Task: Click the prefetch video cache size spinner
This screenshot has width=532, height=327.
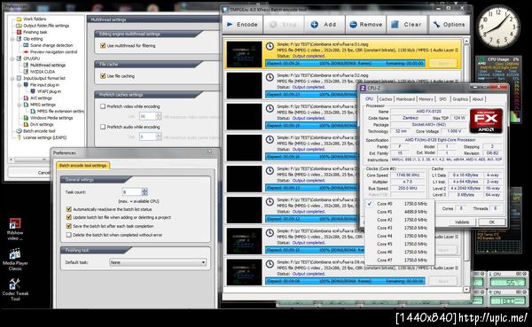Action: tap(159, 116)
